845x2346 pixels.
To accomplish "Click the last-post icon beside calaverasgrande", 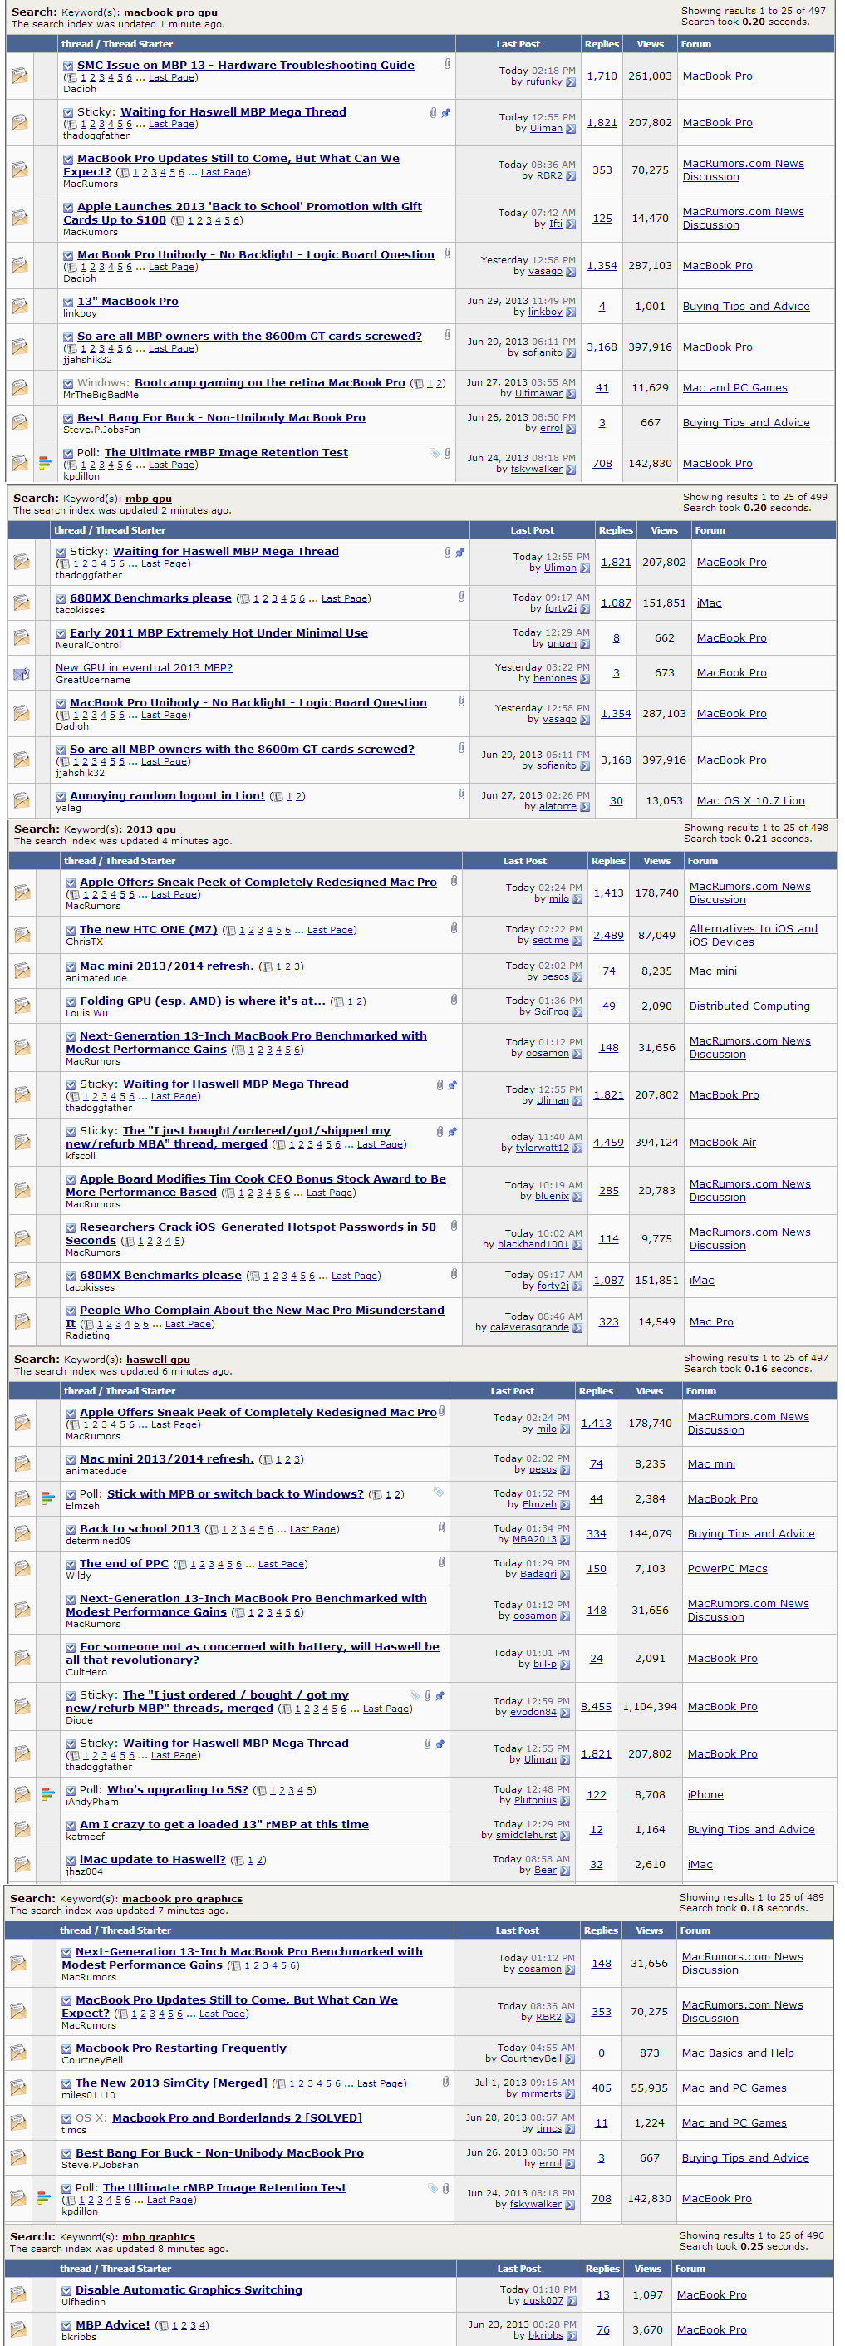I will (x=577, y=1328).
